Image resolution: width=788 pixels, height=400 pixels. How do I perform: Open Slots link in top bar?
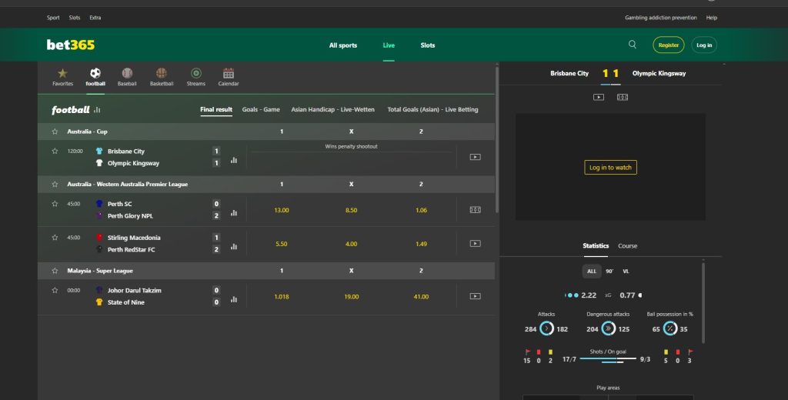(x=75, y=18)
